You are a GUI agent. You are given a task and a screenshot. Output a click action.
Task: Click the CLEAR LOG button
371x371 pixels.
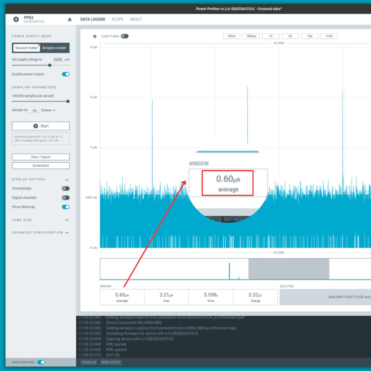(x=89, y=362)
